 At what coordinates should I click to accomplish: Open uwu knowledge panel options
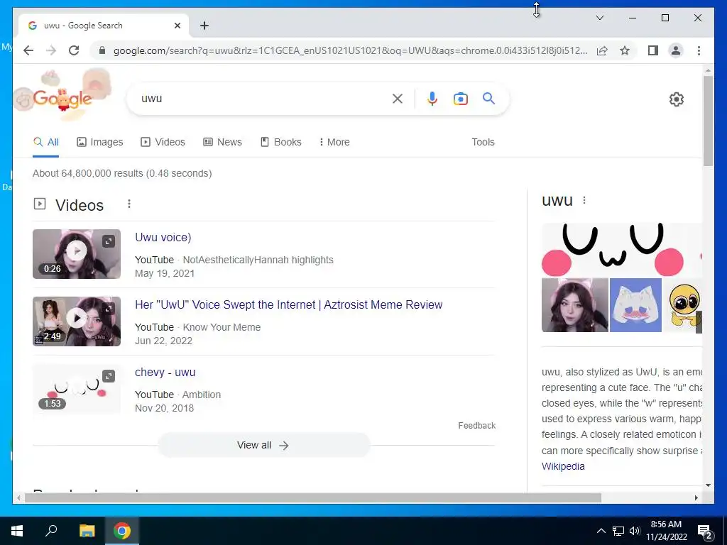[x=584, y=200]
